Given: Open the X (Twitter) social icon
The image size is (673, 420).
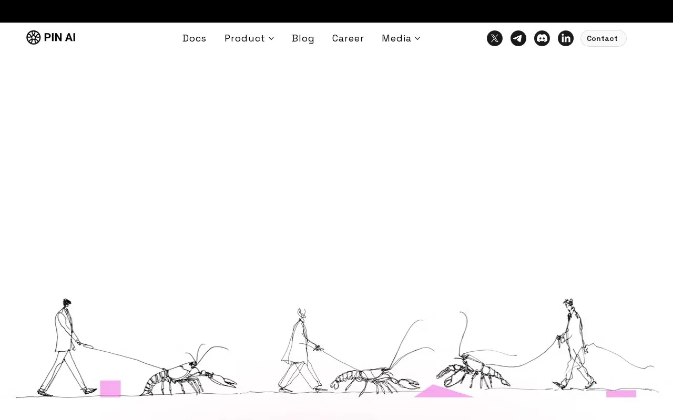Looking at the screenshot, I should pyautogui.click(x=495, y=38).
